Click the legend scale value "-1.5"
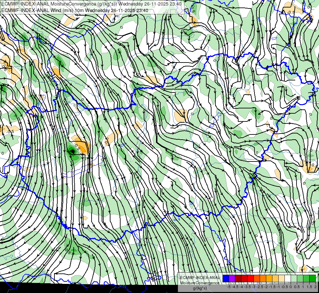319x293 pixels. [272, 287]
